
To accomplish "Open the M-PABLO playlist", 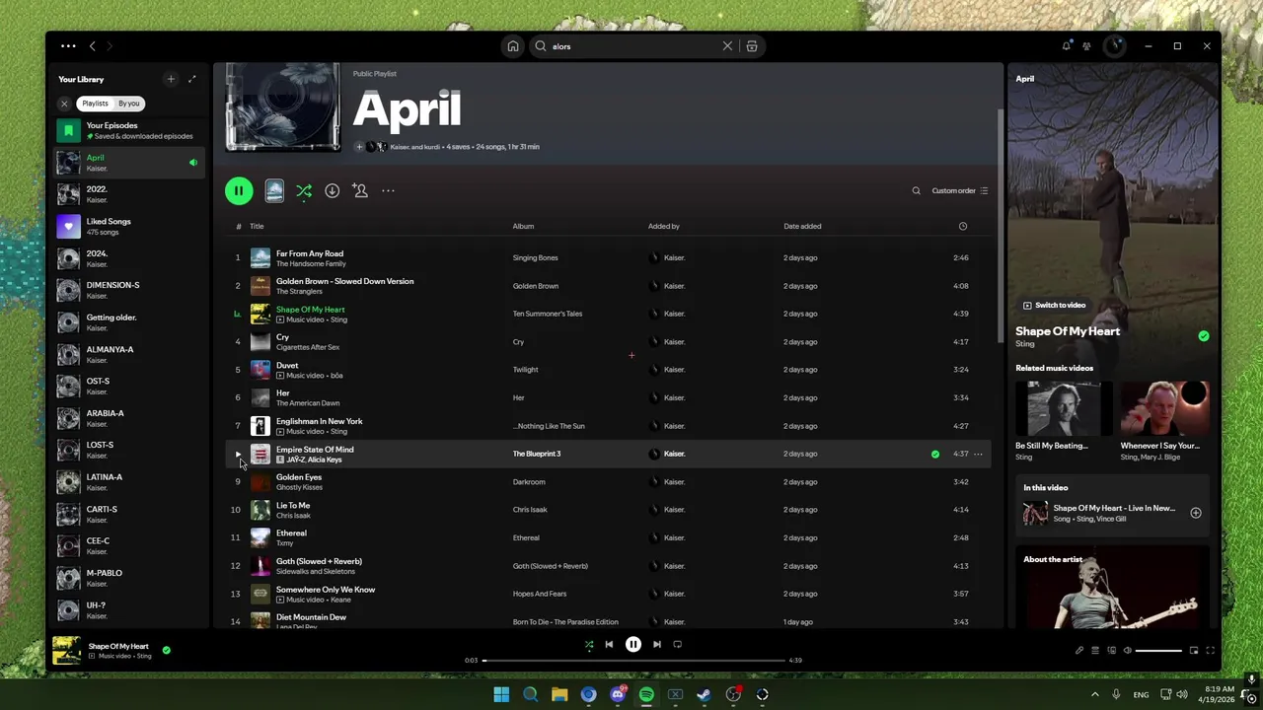I will [x=130, y=578].
